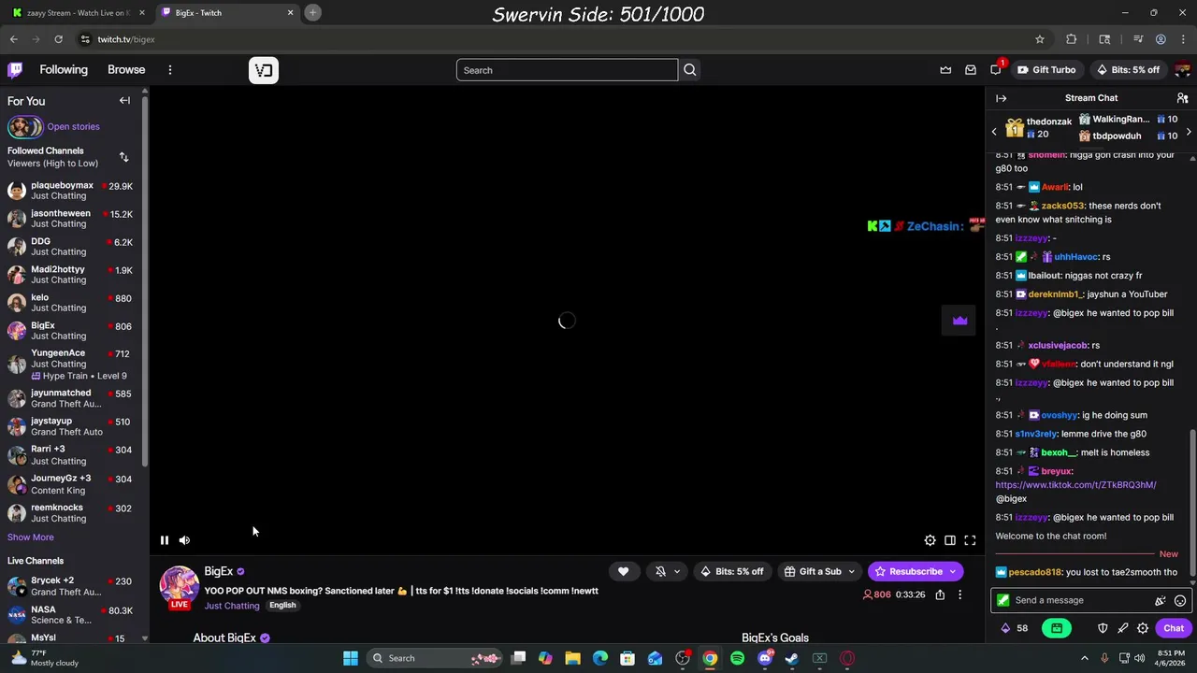Image resolution: width=1197 pixels, height=673 pixels.
Task: Open emote picker smiley icon
Action: point(1180,600)
